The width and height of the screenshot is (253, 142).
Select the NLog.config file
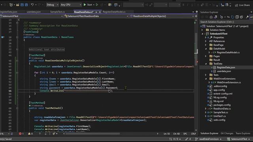220,97
